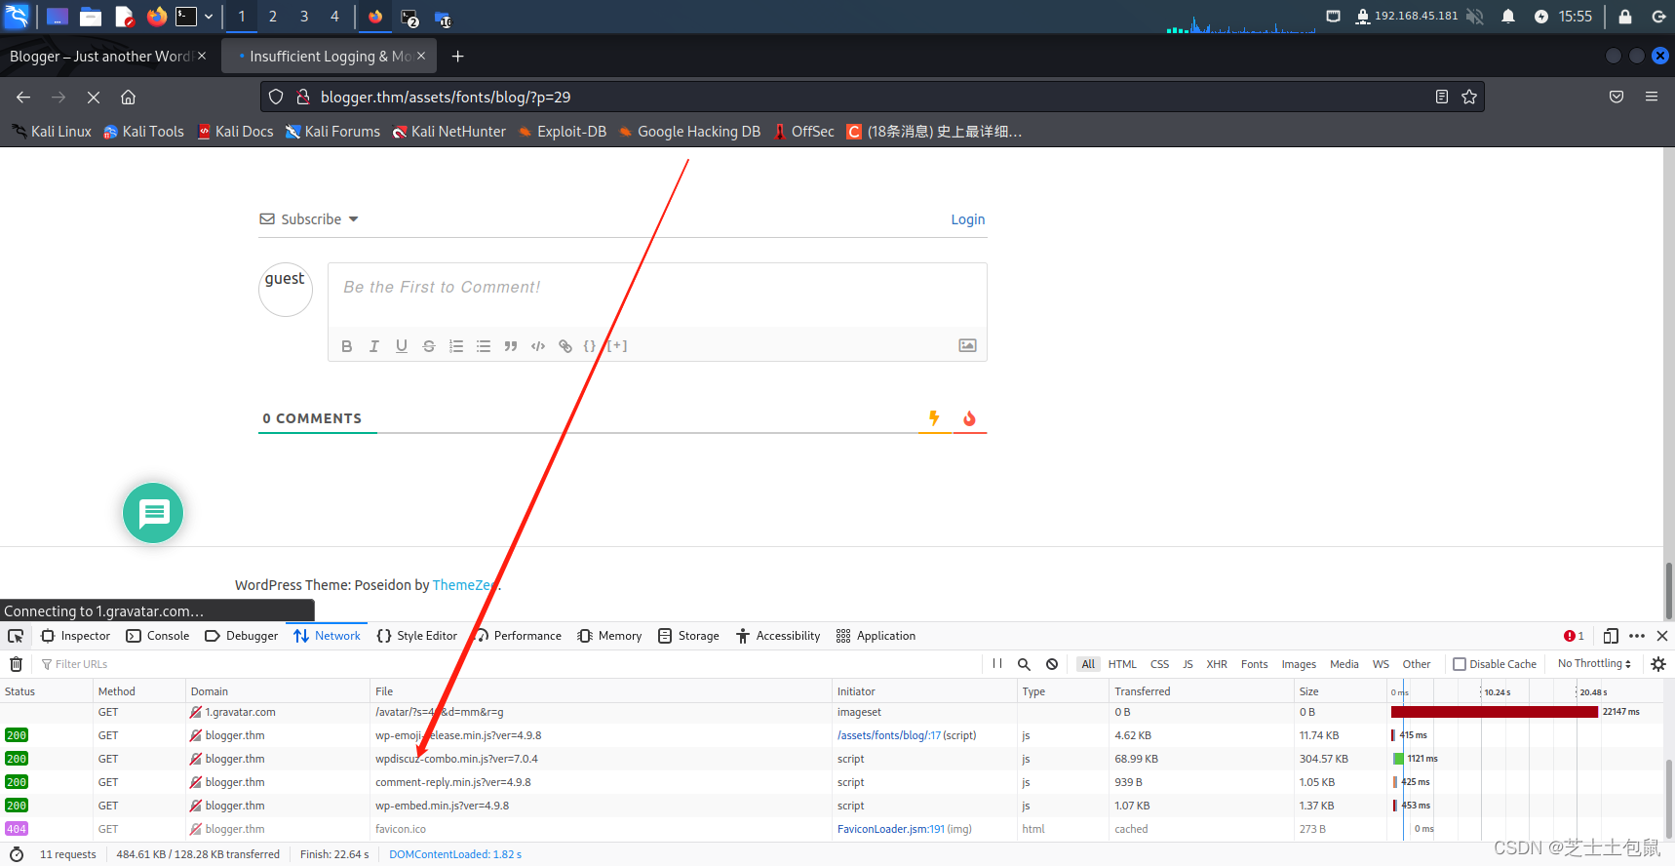Click the Be the First to Comment field
Image resolution: width=1675 pixels, height=866 pixels.
click(657, 295)
